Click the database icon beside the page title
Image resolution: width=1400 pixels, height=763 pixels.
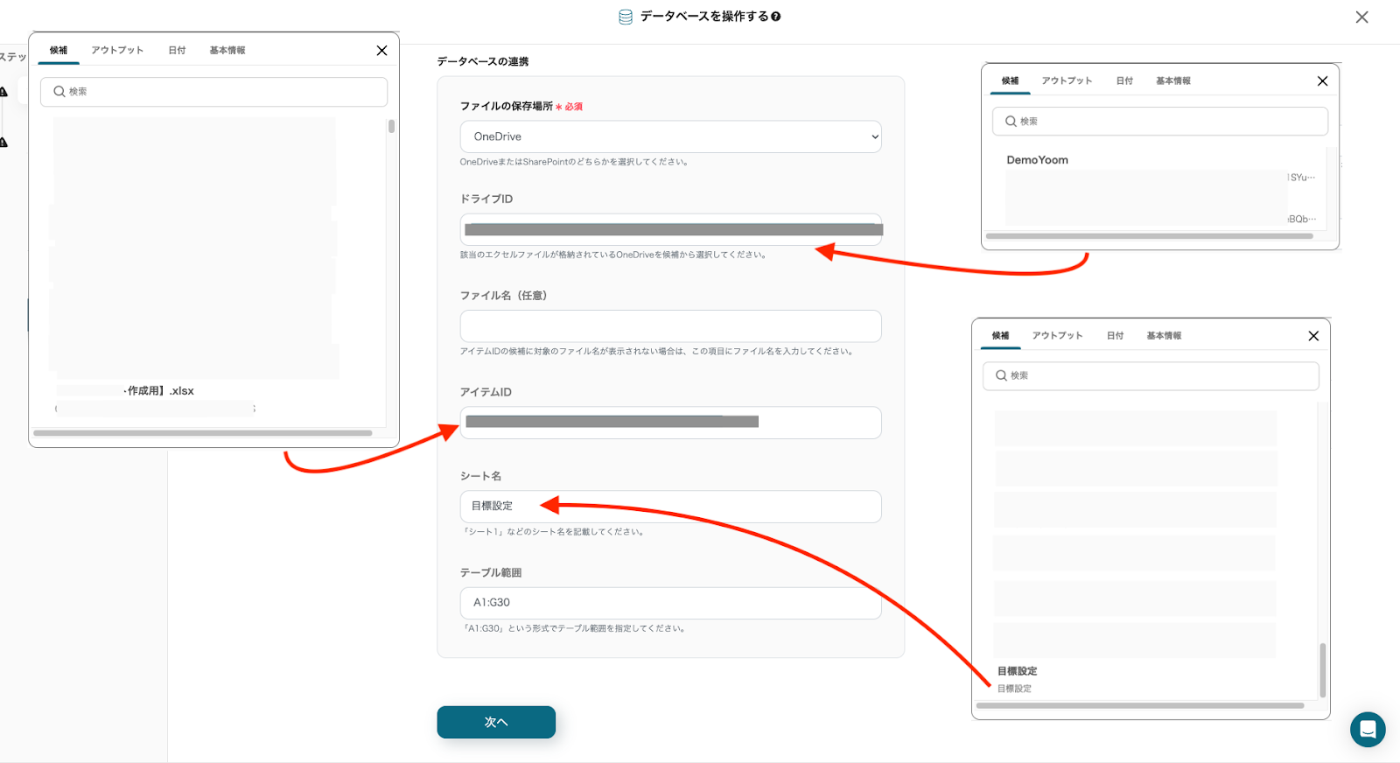pyautogui.click(x=626, y=17)
